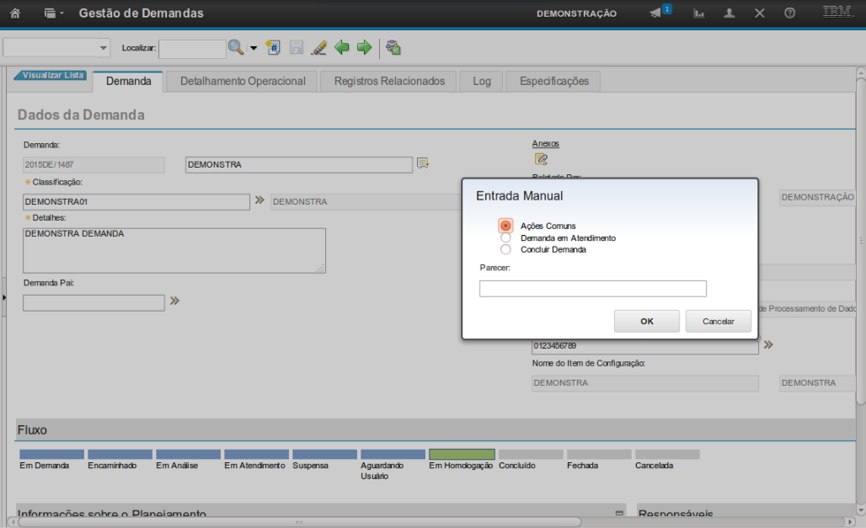866x528 pixels.
Task: Open the reports bar chart icon
Action: 699,13
